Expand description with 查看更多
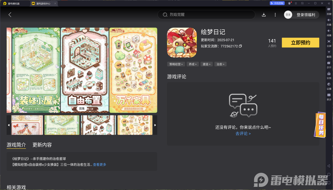Screen dimensions: 333x190 (100, 165)
